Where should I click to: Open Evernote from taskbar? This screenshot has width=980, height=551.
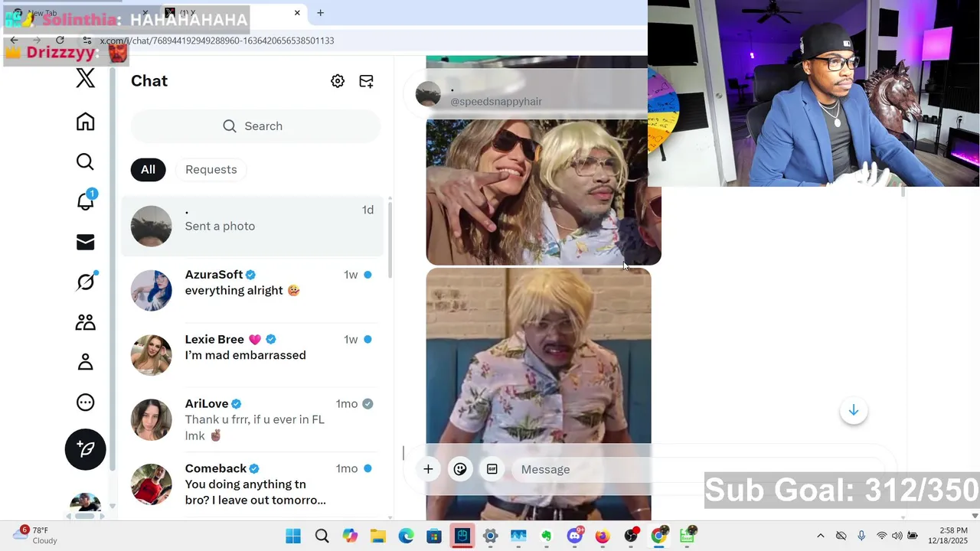547,536
